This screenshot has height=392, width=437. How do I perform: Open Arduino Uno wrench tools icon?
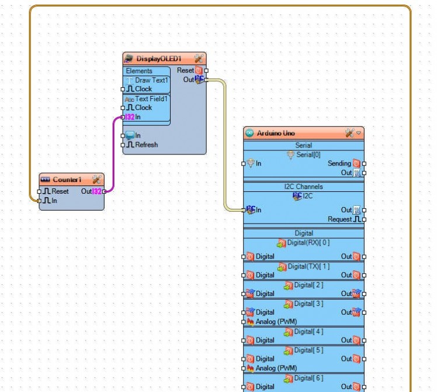[x=349, y=133]
